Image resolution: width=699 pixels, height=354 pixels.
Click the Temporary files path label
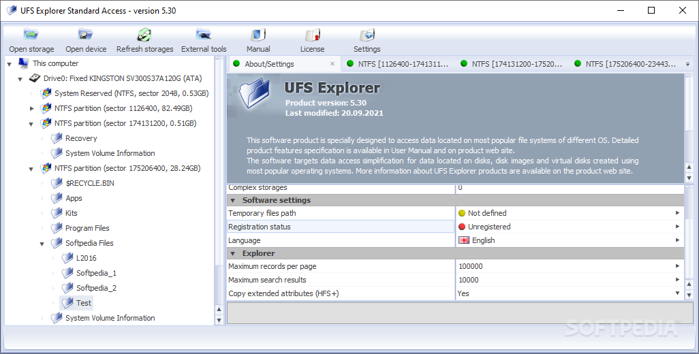point(262,213)
